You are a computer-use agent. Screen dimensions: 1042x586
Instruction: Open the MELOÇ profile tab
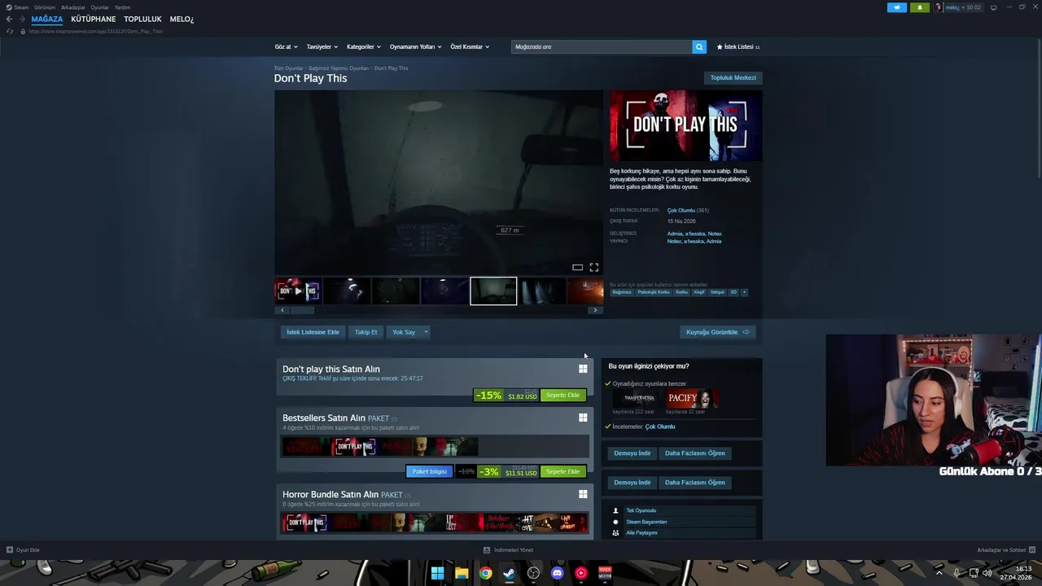[x=182, y=19]
